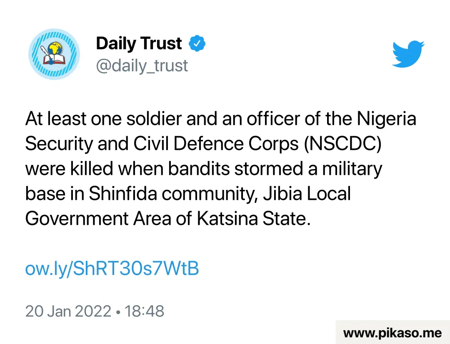Click the blue verified checkmark badge
This screenshot has width=450, height=344.
pos(197,43)
